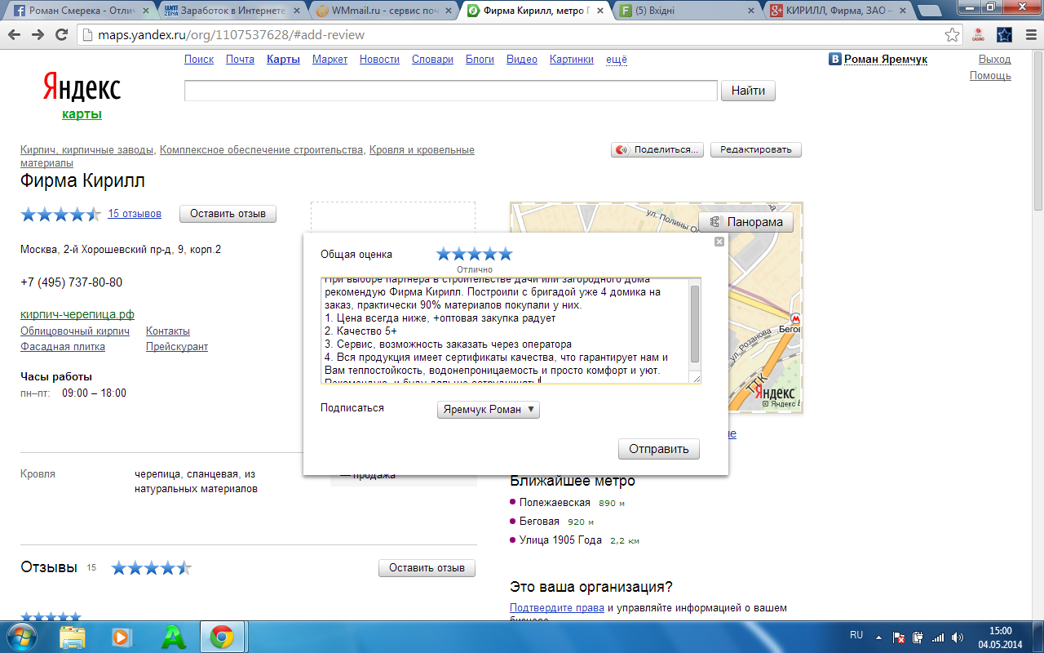Viewport: 1044px width, 653px height.
Task: Open the green A application in taskbar
Action: coord(174,636)
